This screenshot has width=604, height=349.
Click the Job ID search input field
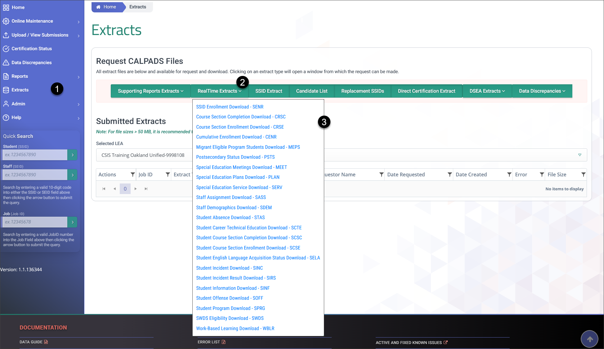click(35, 222)
